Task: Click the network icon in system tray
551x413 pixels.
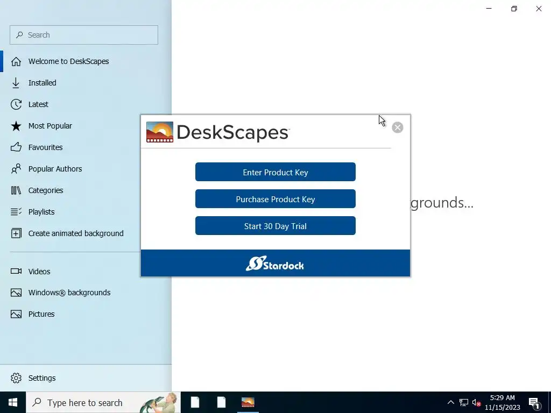Action: 463,402
